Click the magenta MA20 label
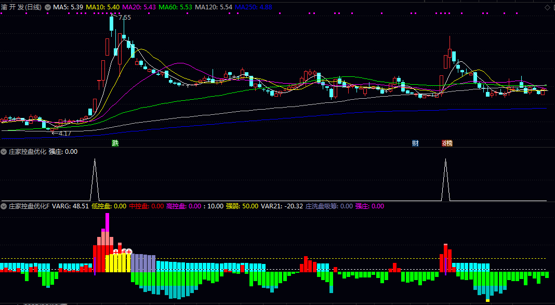The width and height of the screenshot is (555, 305). [x=139, y=7]
